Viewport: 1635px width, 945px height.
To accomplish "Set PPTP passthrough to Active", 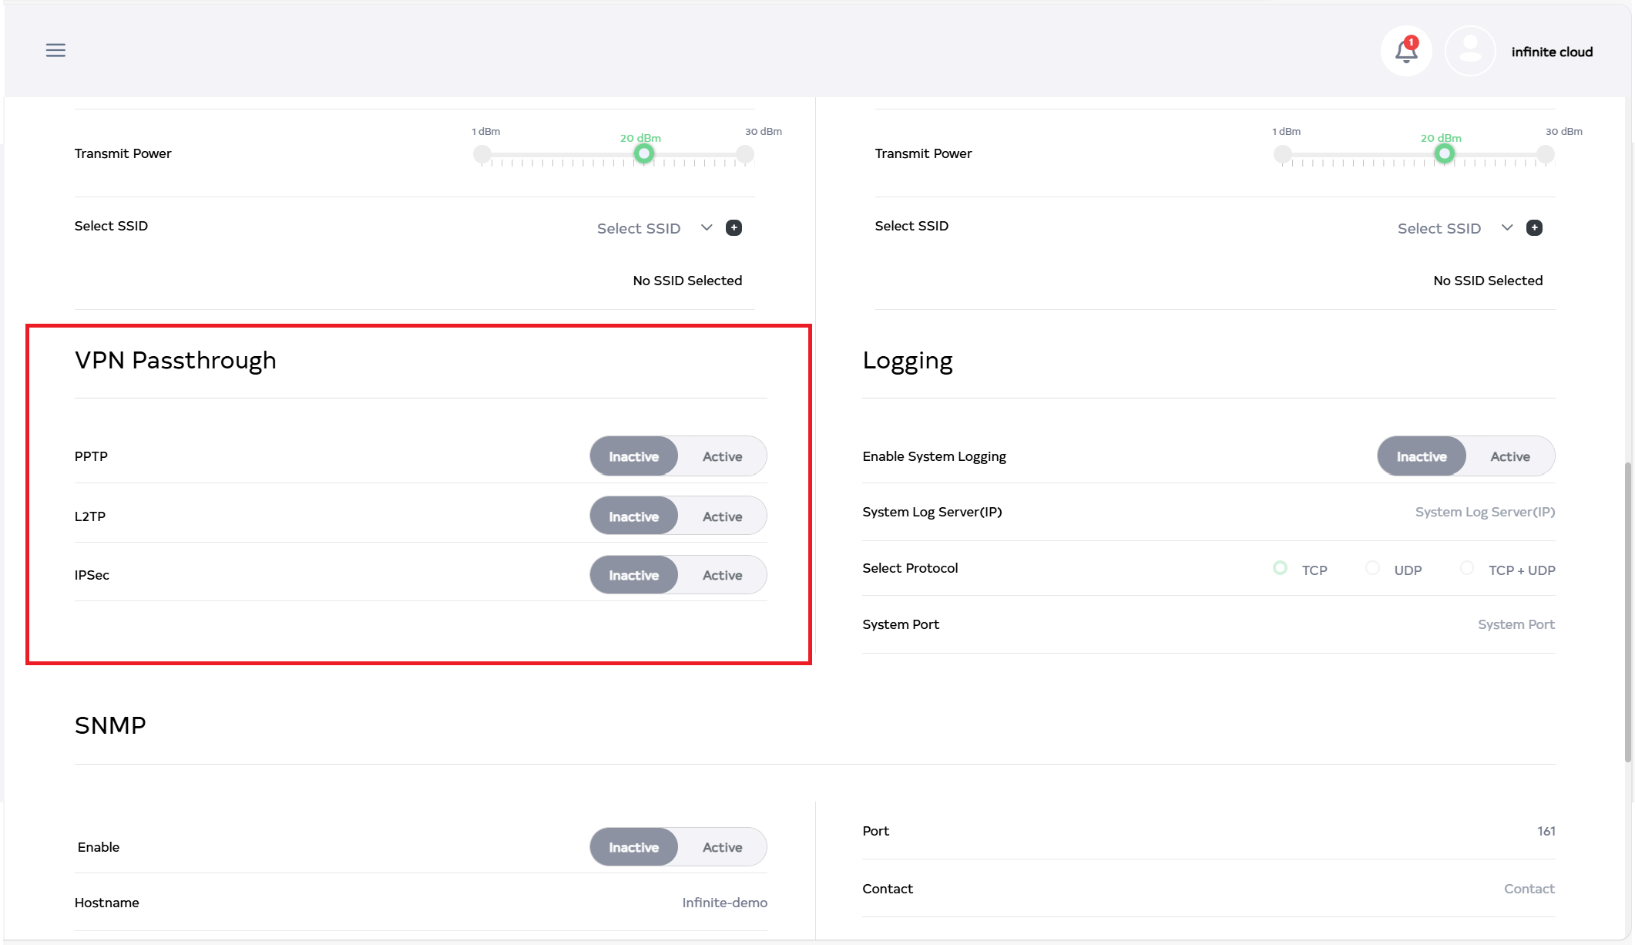I will 722,456.
